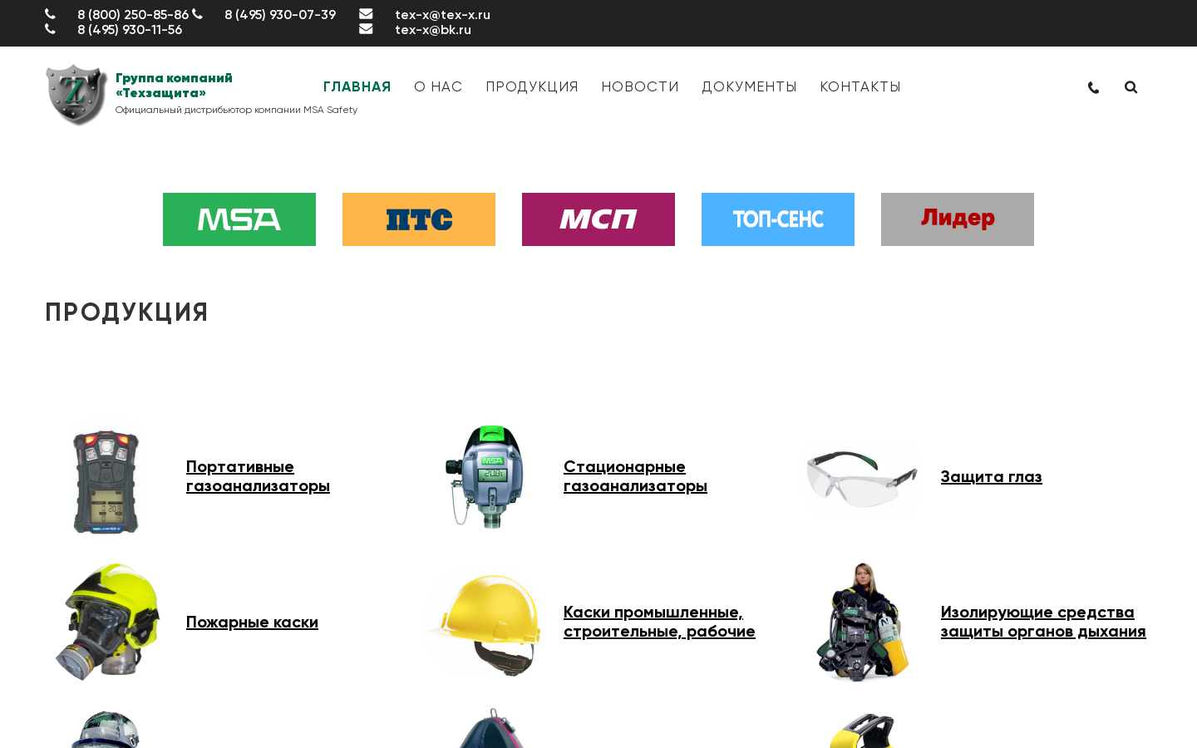Call the number 8 (800) 250-85-86
The image size is (1197, 748).
click(x=133, y=15)
